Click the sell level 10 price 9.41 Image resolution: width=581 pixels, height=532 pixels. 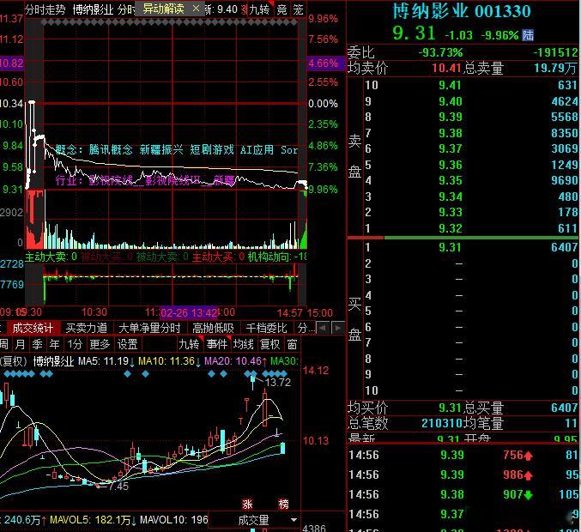pyautogui.click(x=451, y=86)
